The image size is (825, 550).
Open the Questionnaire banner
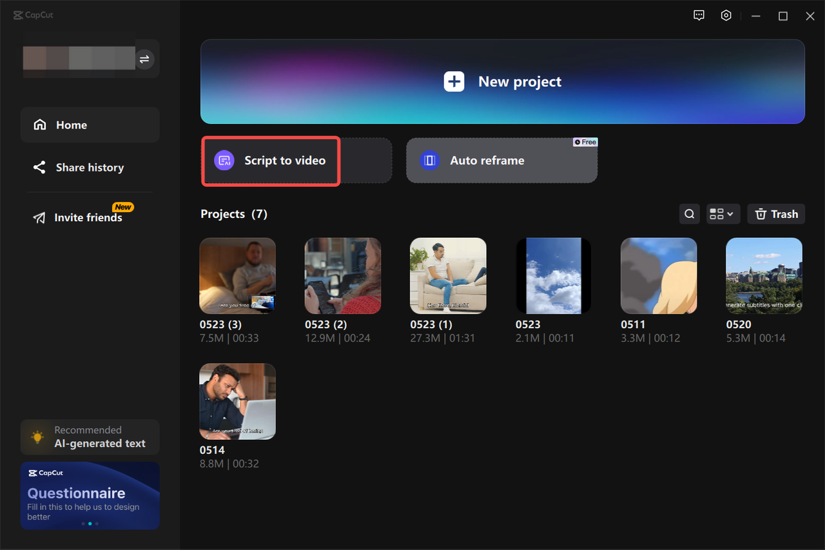(90, 495)
